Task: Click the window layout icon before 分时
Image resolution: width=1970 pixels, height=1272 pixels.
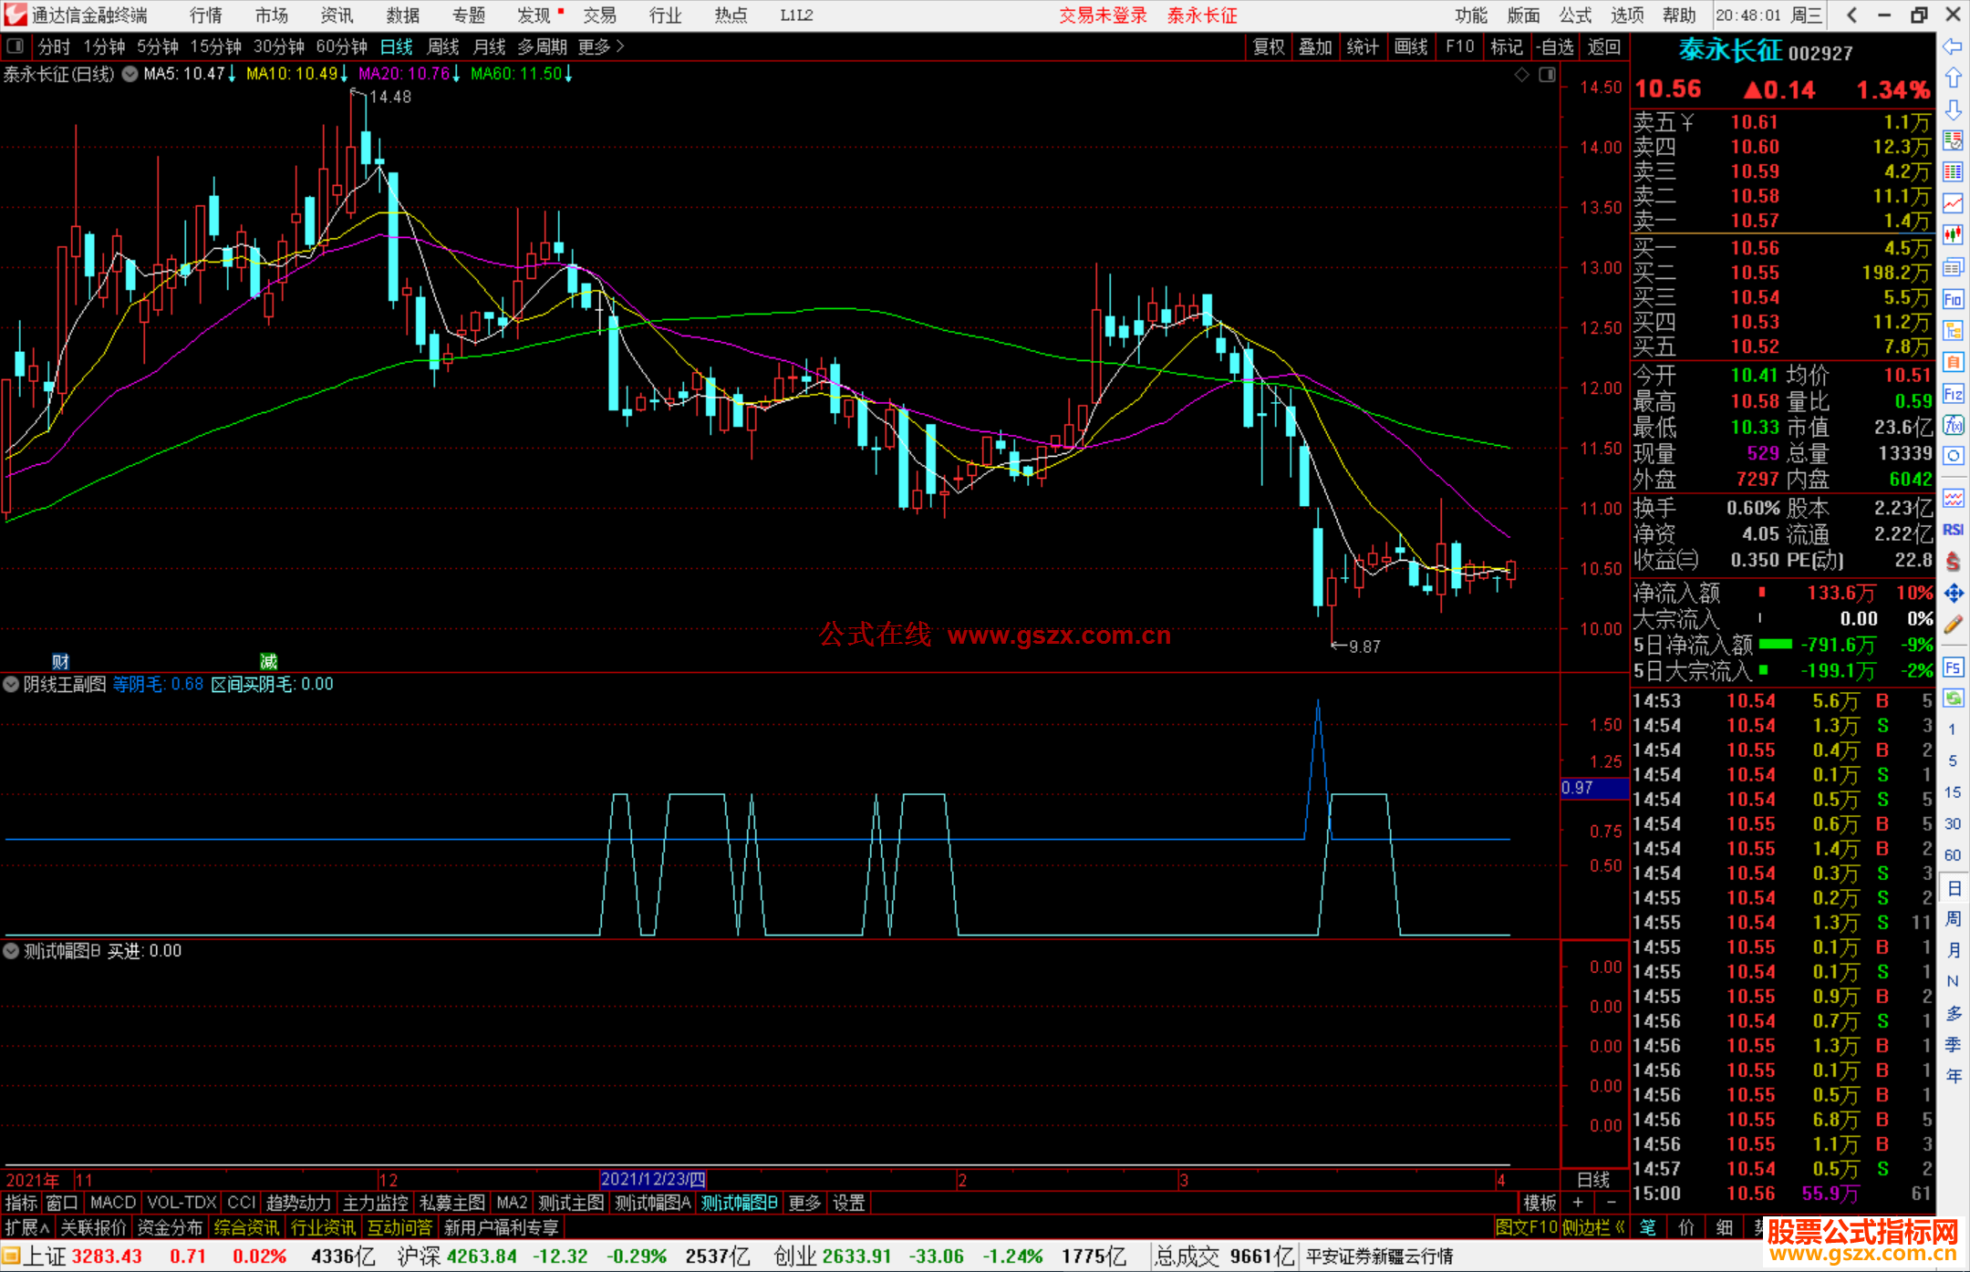Action: tap(16, 46)
